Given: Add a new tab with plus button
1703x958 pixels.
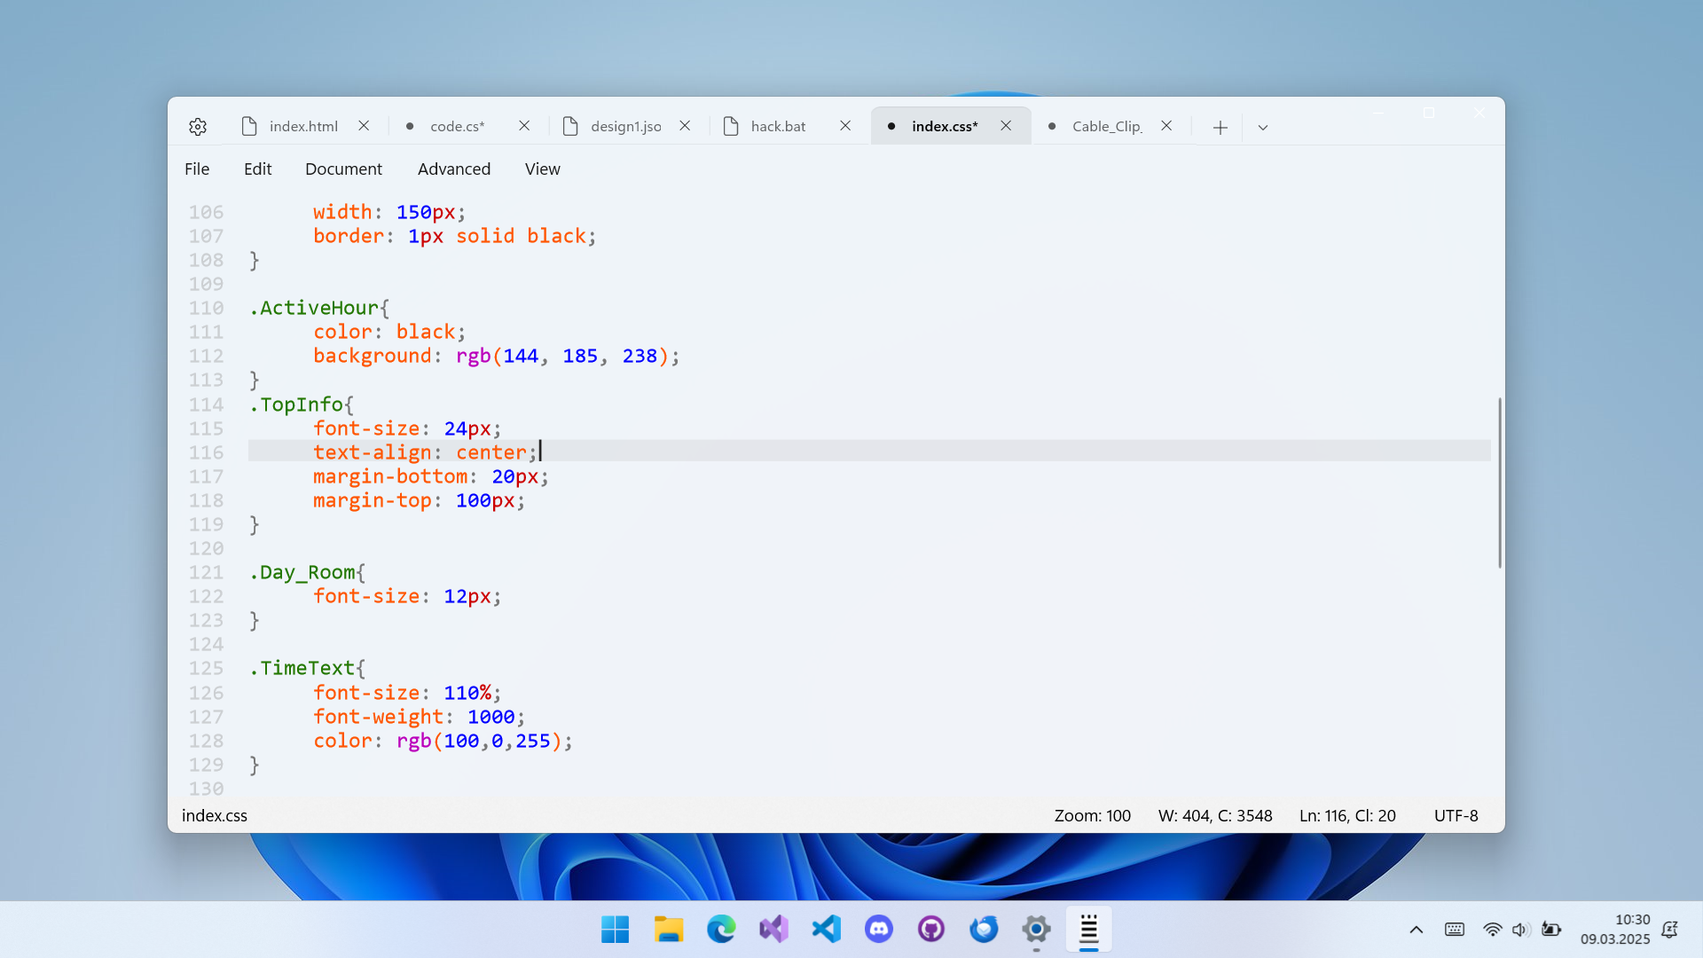Looking at the screenshot, I should [x=1220, y=128].
